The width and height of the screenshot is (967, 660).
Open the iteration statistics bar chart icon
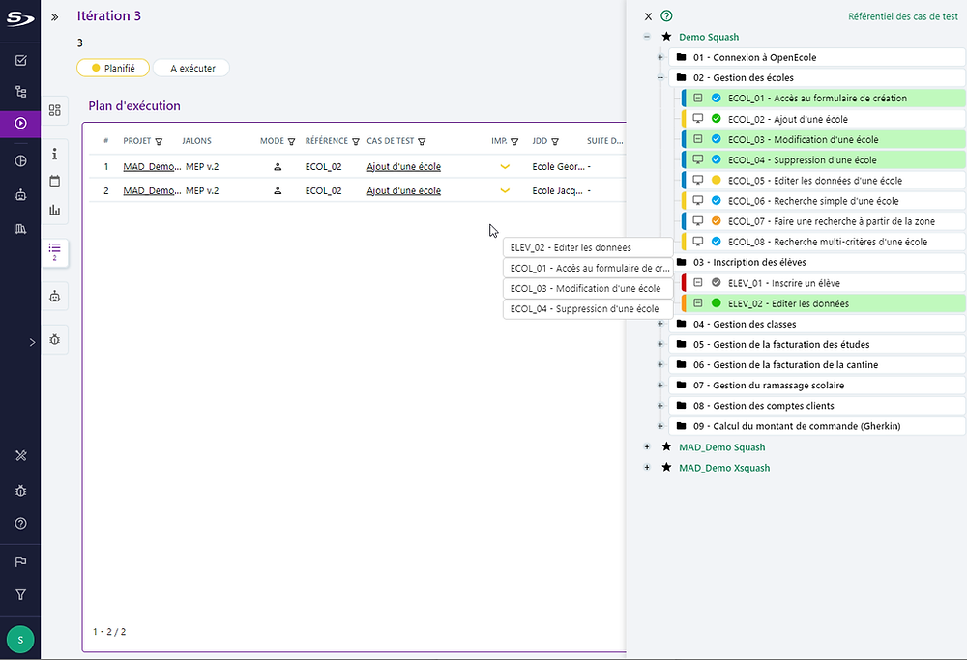point(55,210)
